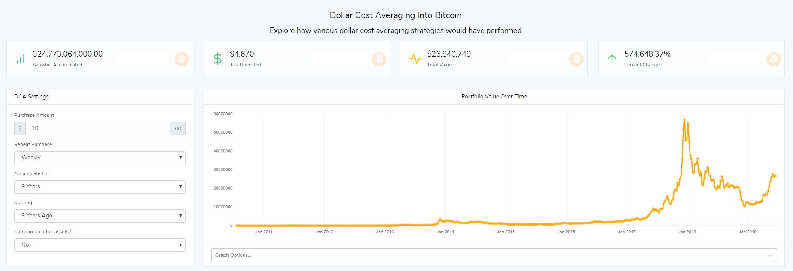Click the 30000000 y-axis label
This screenshot has width=793, height=271.
coord(223,170)
